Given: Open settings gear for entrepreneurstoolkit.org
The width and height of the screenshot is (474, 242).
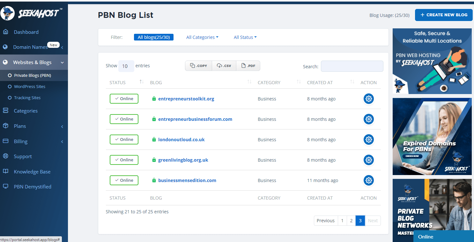Looking at the screenshot, I should pyautogui.click(x=369, y=99).
